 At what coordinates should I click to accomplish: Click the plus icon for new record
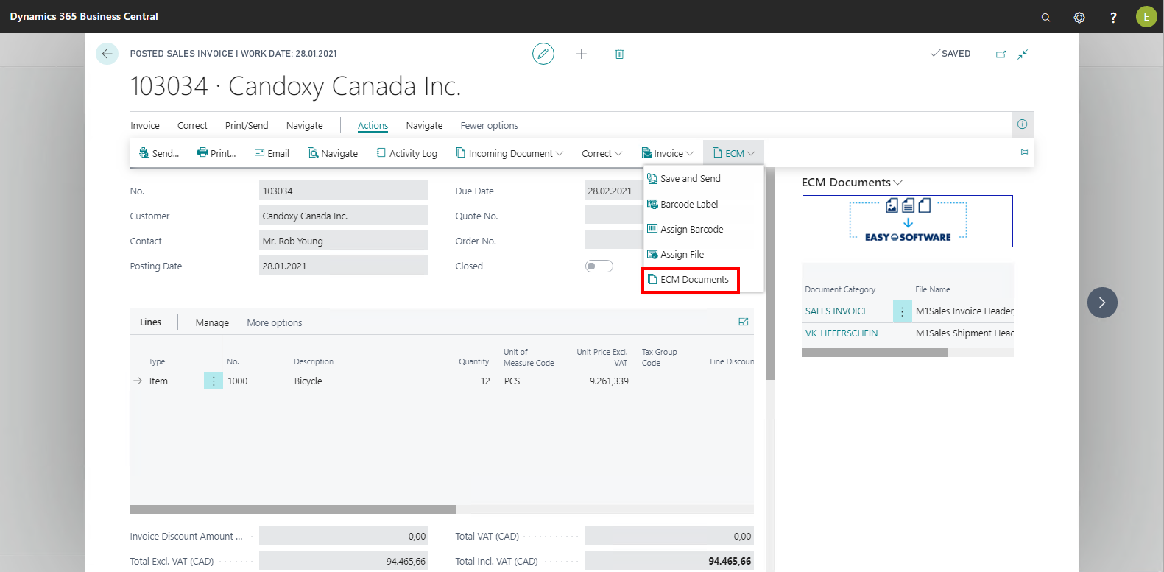[x=582, y=54]
